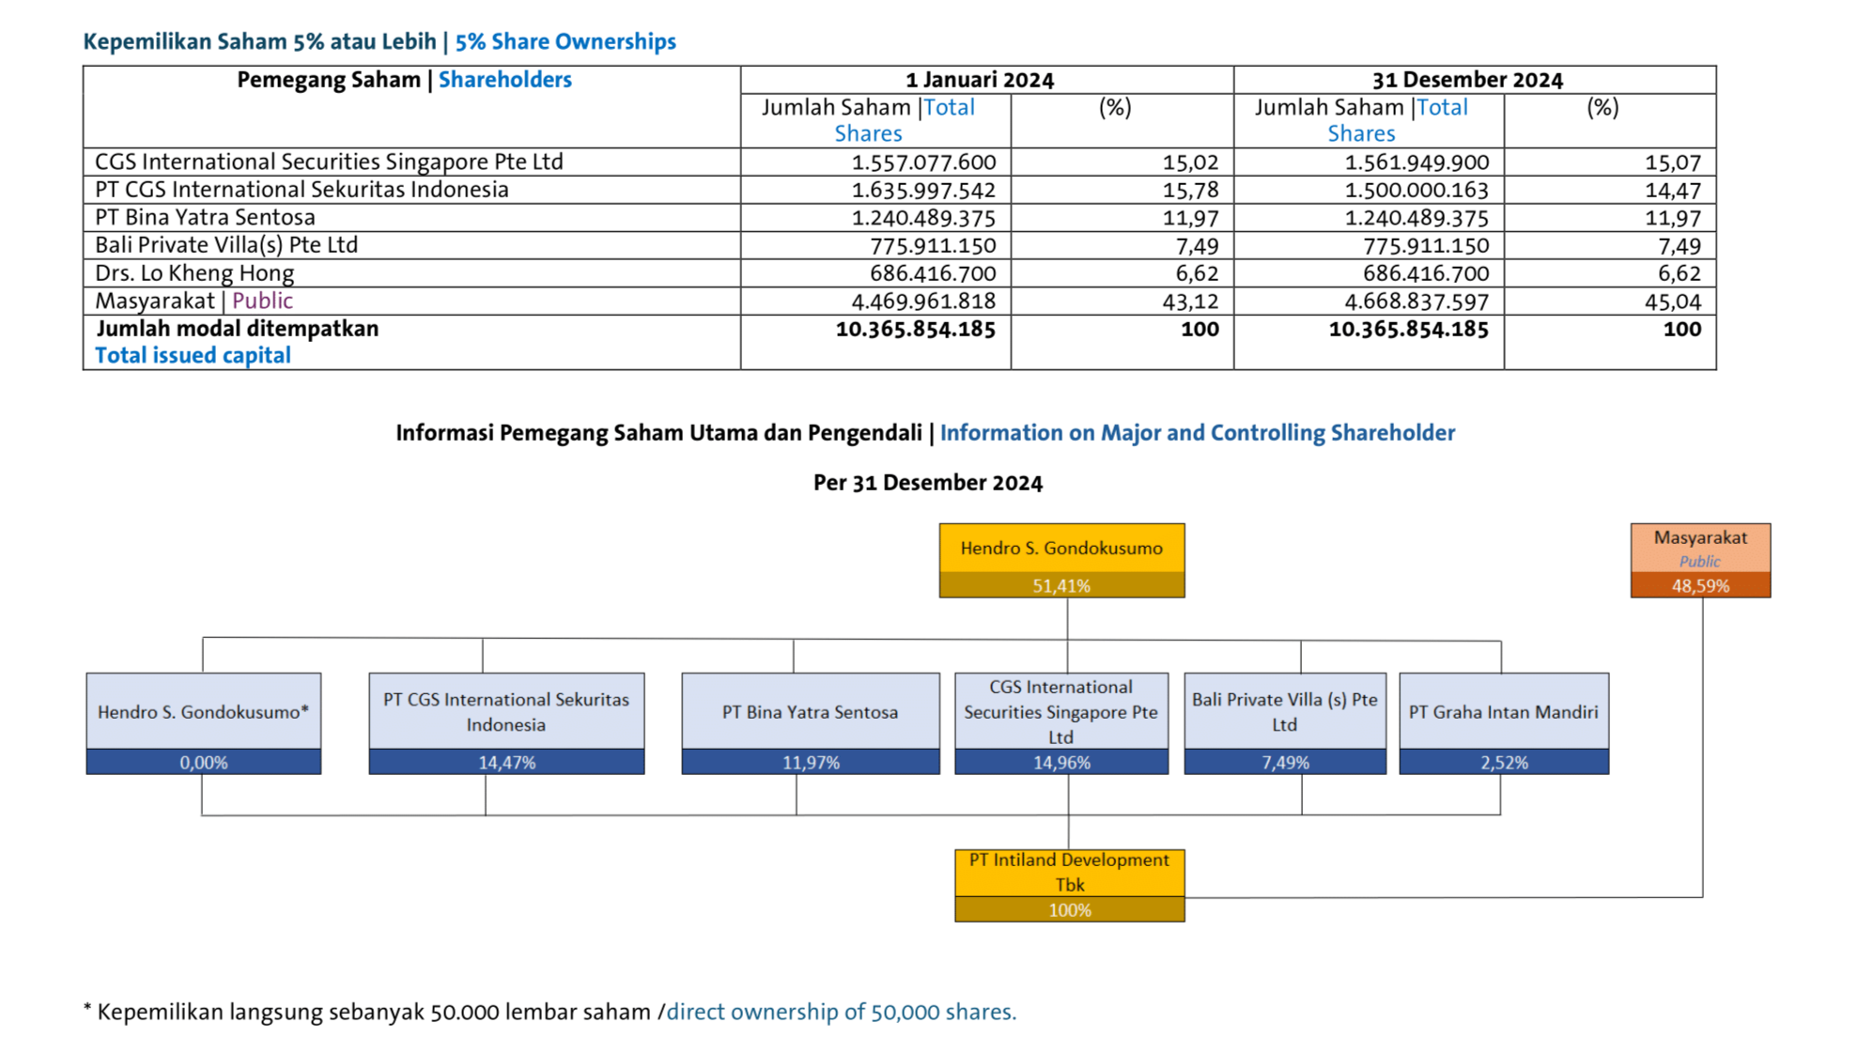Select the PT Bina Yatra Sentosa chart box

(x=810, y=711)
